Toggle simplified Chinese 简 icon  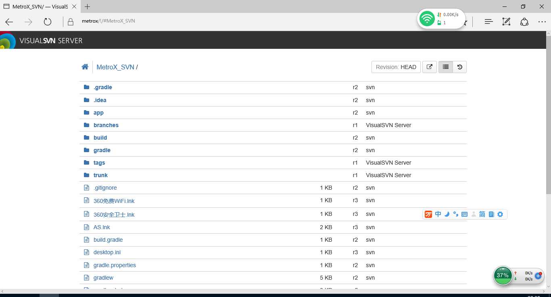click(482, 214)
